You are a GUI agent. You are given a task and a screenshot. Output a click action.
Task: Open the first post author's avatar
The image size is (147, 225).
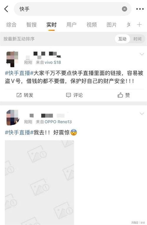[12, 59]
